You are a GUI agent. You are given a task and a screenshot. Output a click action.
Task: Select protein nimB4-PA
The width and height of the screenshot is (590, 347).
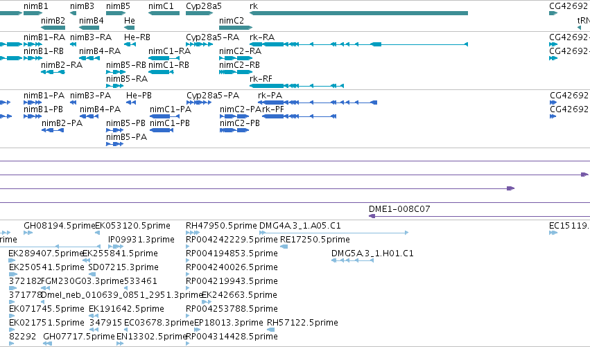coord(89,116)
